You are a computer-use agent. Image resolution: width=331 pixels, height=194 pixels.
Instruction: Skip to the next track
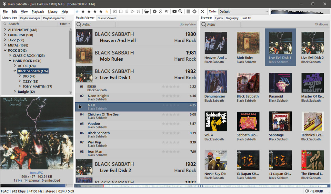139,11
